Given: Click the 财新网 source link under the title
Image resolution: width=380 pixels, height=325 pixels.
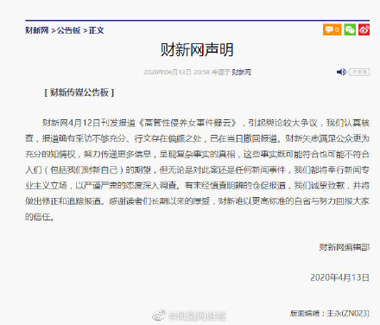Looking at the screenshot, I should (242, 72).
